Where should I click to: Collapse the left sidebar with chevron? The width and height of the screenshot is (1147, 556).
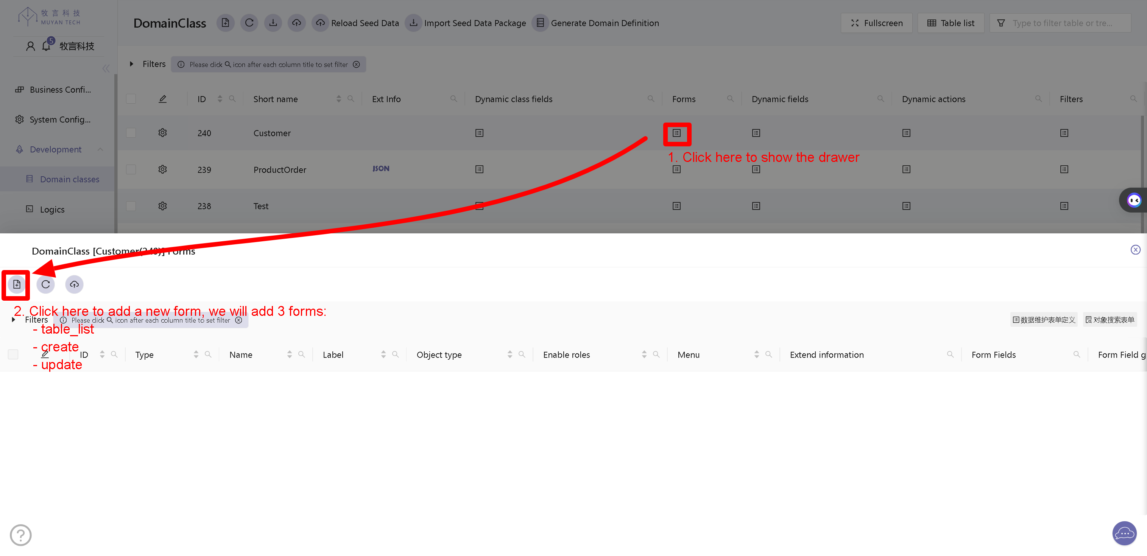pyautogui.click(x=106, y=68)
